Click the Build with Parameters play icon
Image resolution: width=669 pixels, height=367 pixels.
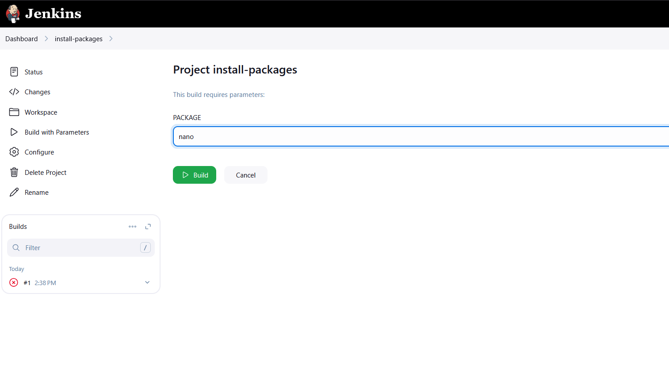click(14, 132)
